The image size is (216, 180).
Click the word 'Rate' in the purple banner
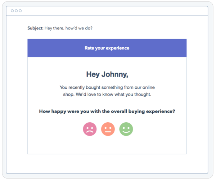[x=89, y=48]
